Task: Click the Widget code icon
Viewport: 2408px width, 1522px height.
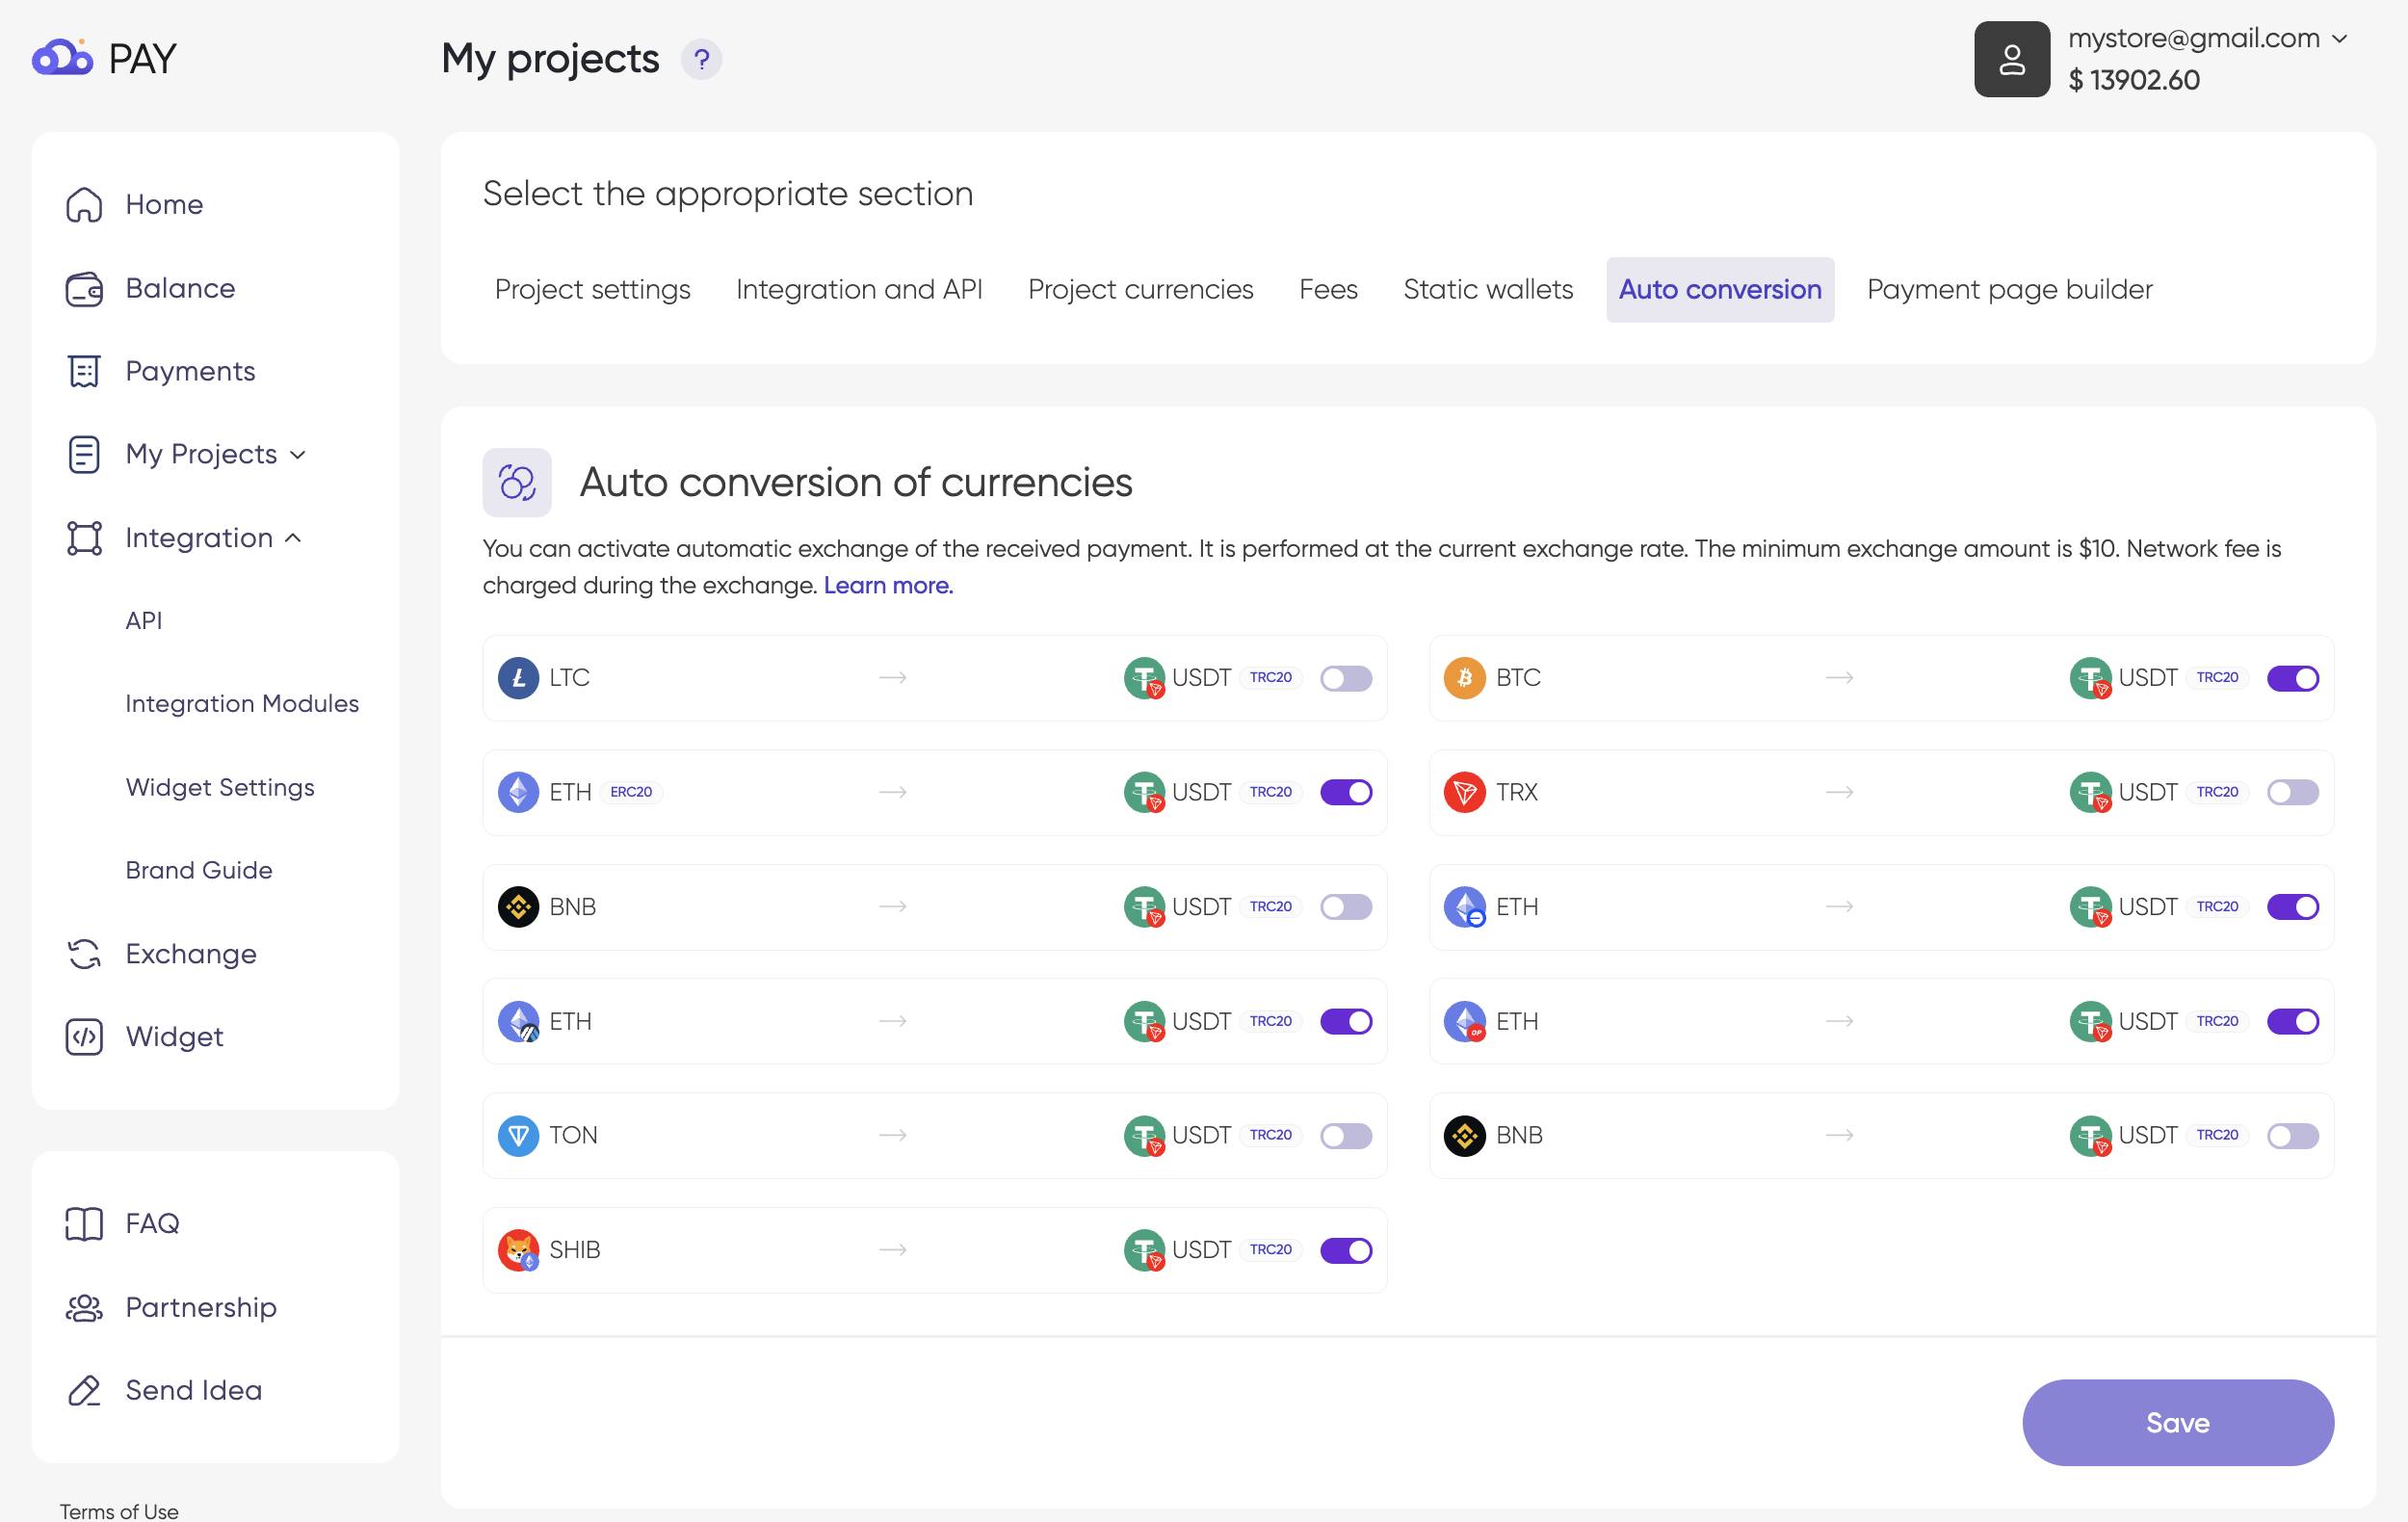Action: tap(84, 1037)
